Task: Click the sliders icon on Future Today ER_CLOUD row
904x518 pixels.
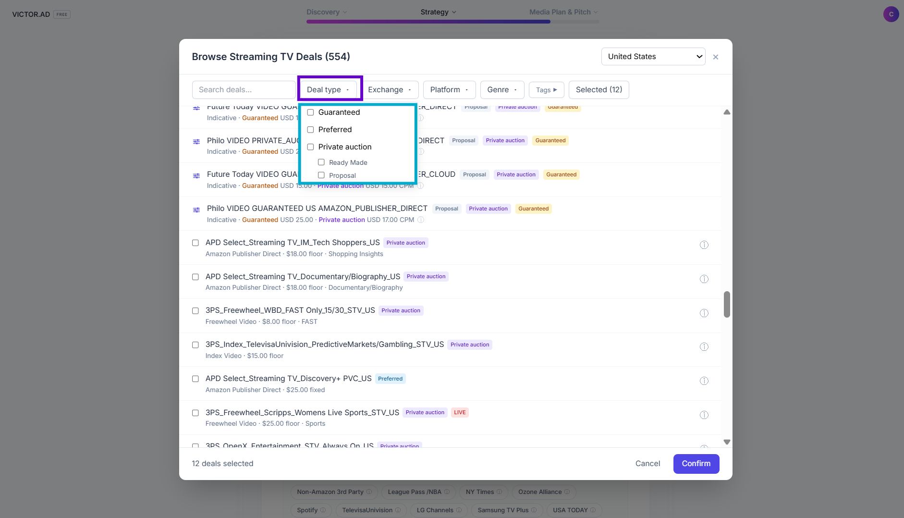Action: [196, 176]
